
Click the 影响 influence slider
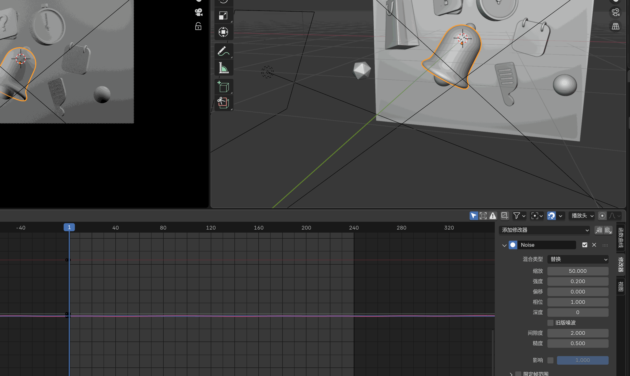[x=582, y=360]
